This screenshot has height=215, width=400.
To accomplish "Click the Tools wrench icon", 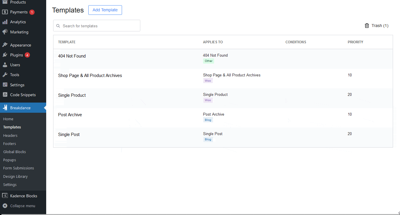I will click(x=5, y=75).
